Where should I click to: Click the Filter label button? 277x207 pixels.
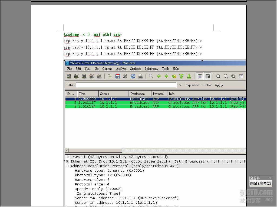70,85
